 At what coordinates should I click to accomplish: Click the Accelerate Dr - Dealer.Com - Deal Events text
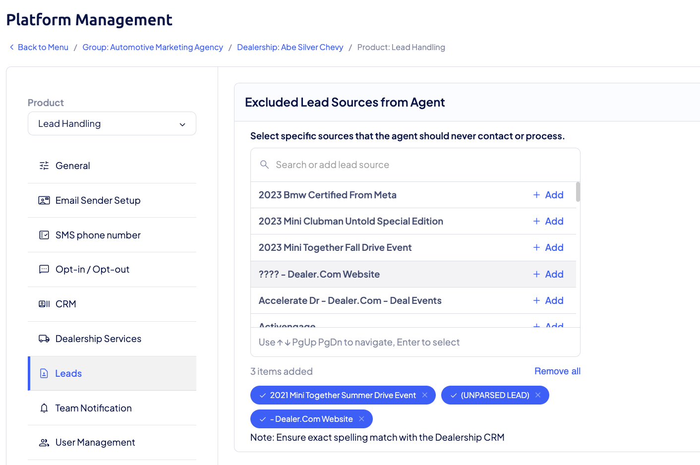[350, 300]
